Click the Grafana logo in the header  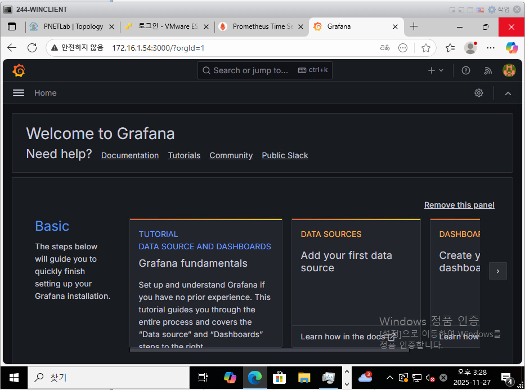coord(19,71)
